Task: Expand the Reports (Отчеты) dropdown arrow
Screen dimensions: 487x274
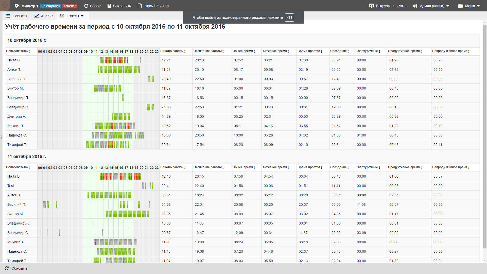Action: [x=82, y=16]
